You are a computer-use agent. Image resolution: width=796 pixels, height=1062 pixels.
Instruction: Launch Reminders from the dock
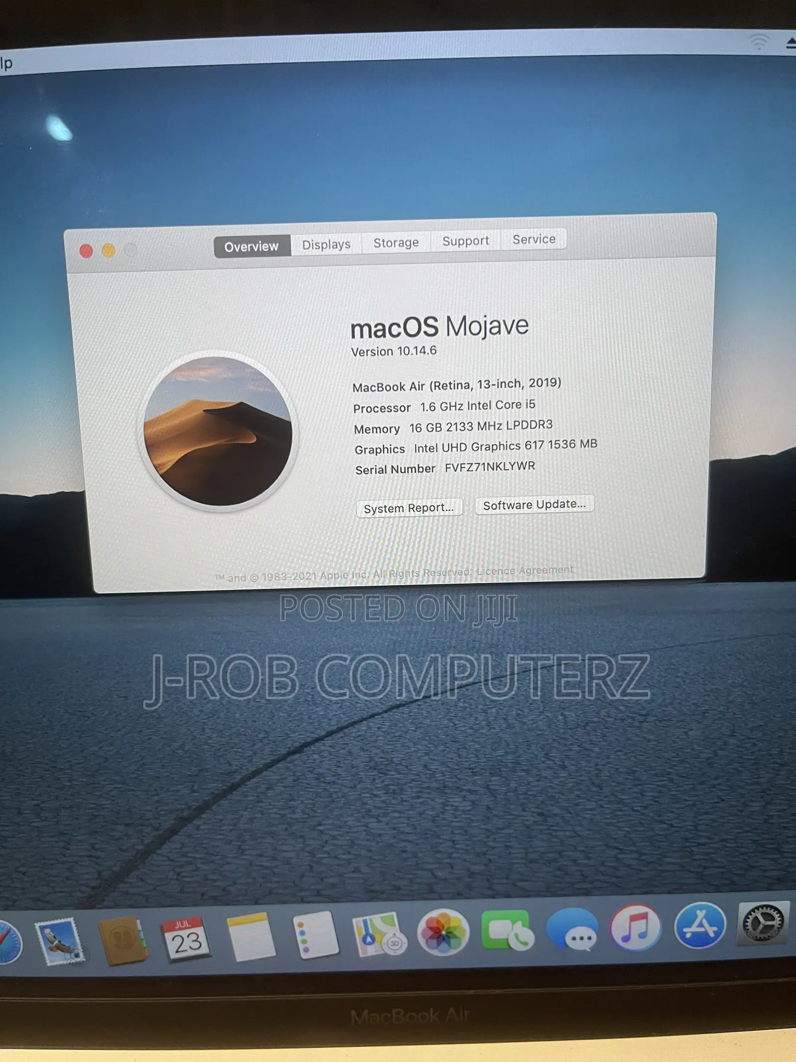tap(315, 934)
